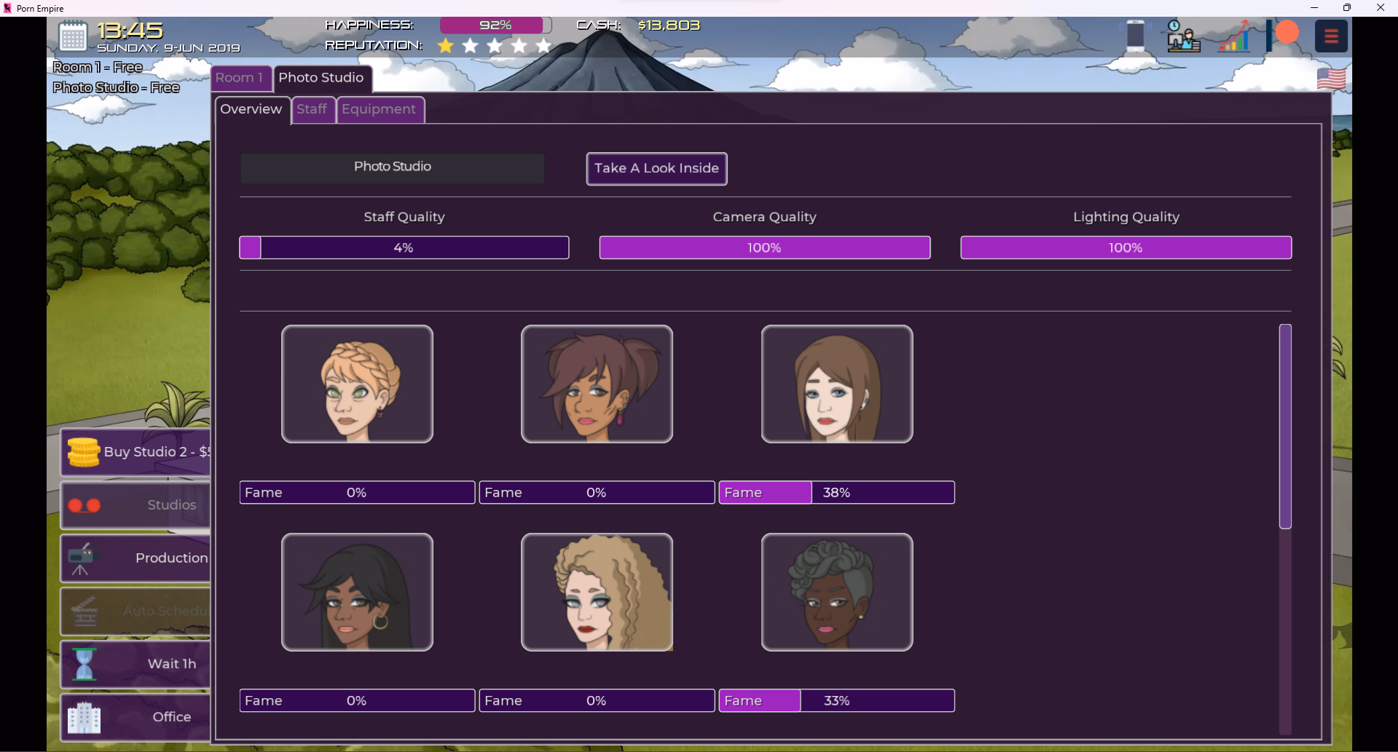The image size is (1398, 752).
Task: Click the staff at desk icon
Action: tap(1183, 36)
